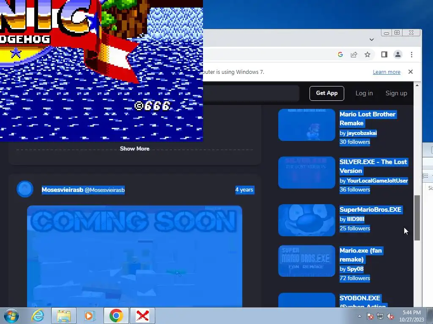Open Chrome three-dot menu

click(x=411, y=54)
